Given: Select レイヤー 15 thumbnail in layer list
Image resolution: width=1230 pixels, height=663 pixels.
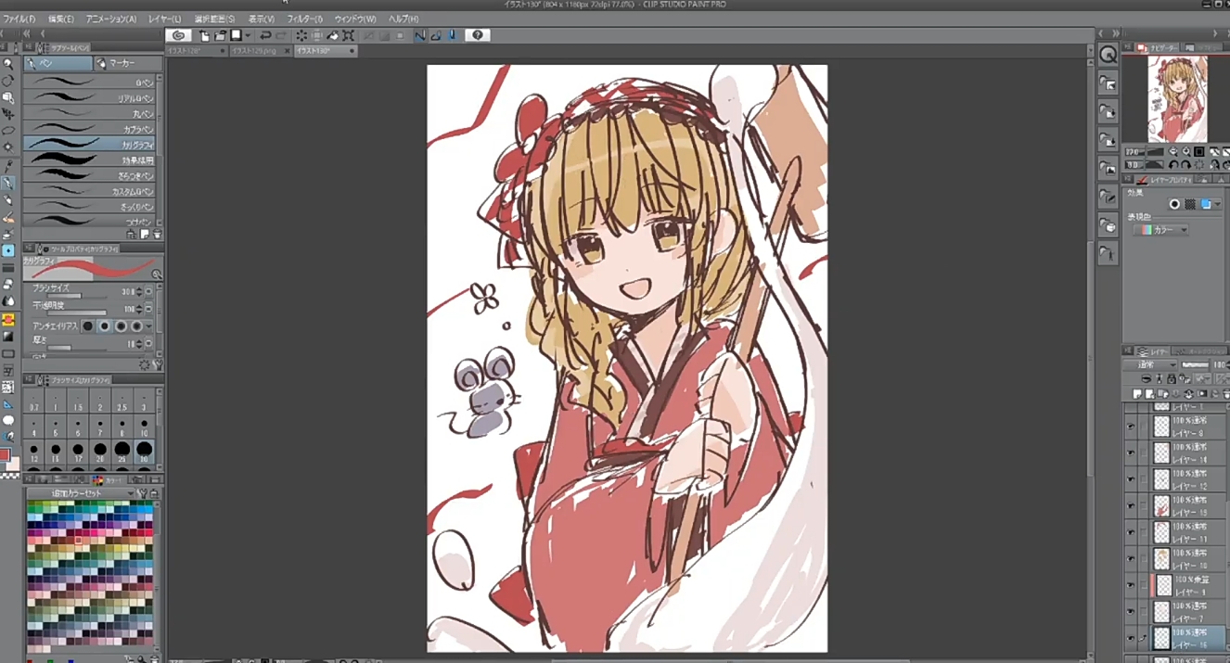Looking at the screenshot, I should 1161,506.
